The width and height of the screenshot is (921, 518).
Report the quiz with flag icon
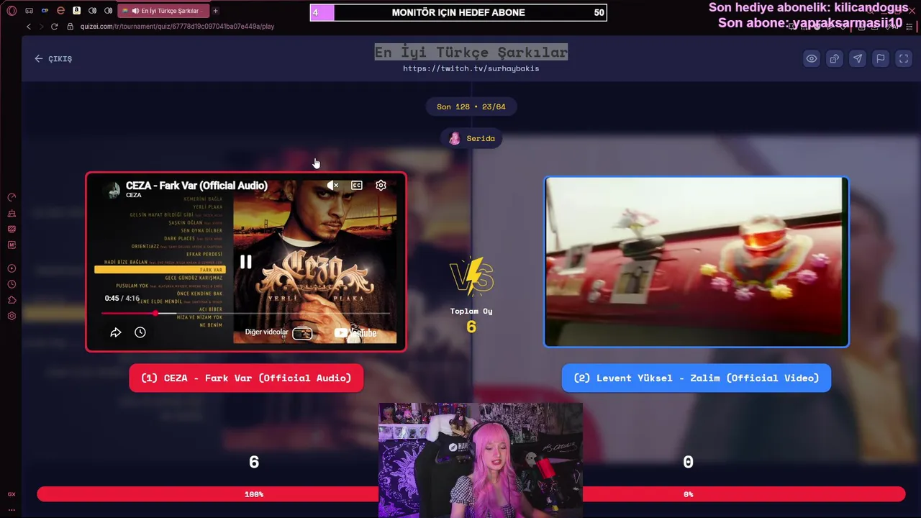[x=880, y=59]
